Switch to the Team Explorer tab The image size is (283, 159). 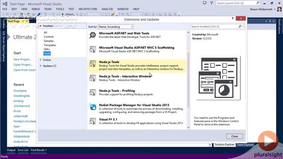[x=246, y=144]
